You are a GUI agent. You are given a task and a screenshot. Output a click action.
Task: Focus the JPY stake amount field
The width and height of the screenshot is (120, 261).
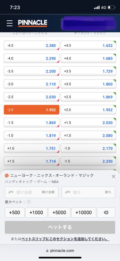(x=32, y=192)
